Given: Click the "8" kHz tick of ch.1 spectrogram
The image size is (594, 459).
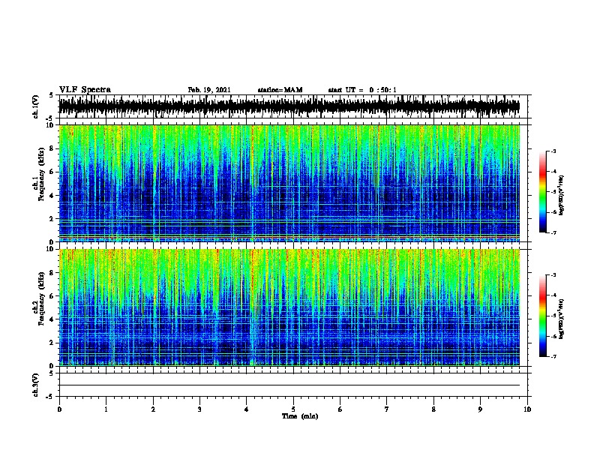Looking at the screenshot, I should (x=52, y=148).
